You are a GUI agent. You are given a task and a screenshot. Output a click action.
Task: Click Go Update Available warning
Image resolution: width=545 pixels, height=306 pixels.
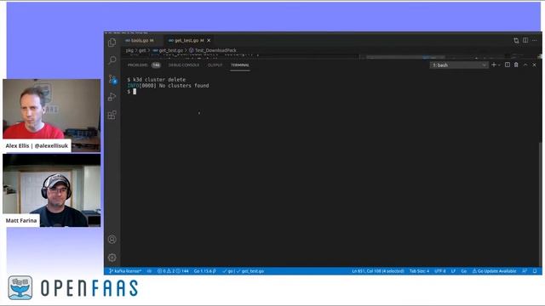(494, 271)
